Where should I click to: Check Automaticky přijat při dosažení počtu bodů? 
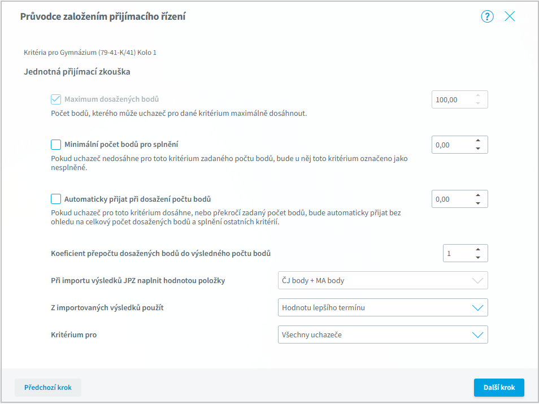pyautogui.click(x=56, y=199)
